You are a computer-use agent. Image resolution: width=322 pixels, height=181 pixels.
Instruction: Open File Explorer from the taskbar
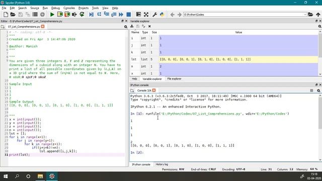click(40, 176)
